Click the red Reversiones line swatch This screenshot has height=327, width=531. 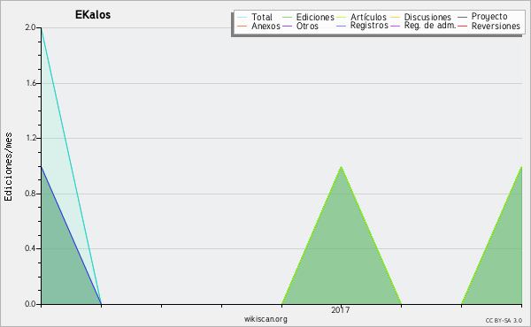462,26
